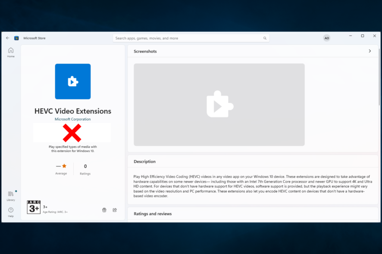
Task: Close the Microsoft Store window
Action: click(375, 36)
